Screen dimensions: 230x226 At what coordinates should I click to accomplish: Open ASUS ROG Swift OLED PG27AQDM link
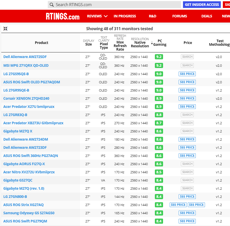[x=32, y=82]
